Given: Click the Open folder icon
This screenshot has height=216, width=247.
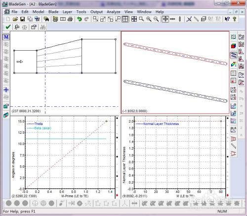Looking at the screenshot, I should pos(15,19).
